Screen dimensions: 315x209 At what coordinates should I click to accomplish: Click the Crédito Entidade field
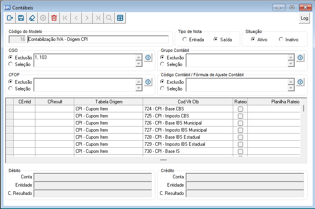pos(245,185)
